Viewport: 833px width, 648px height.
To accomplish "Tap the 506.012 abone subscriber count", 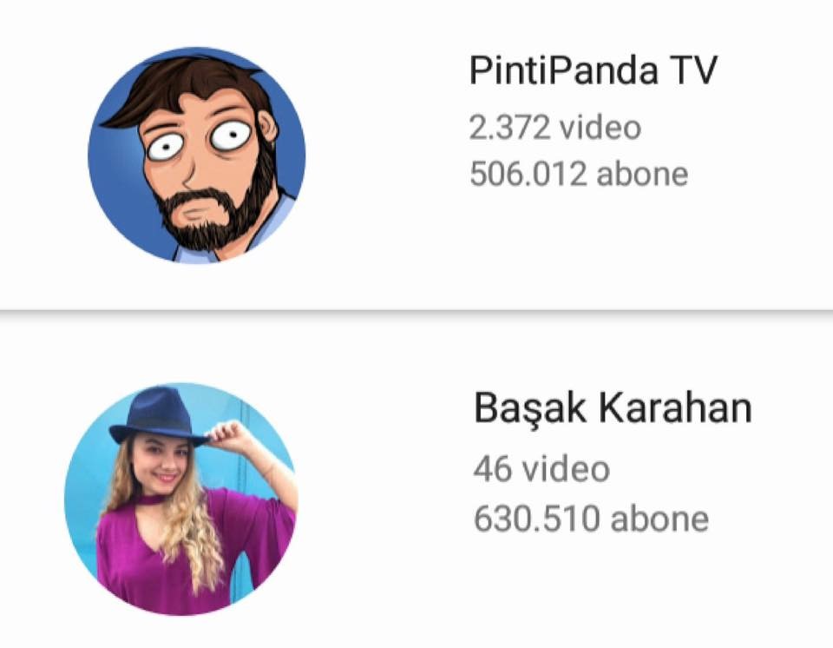I will click(579, 174).
